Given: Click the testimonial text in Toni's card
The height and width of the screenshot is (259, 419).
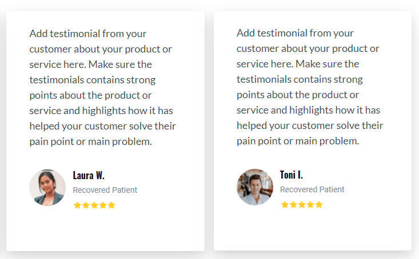Looking at the screenshot, I should [x=310, y=87].
